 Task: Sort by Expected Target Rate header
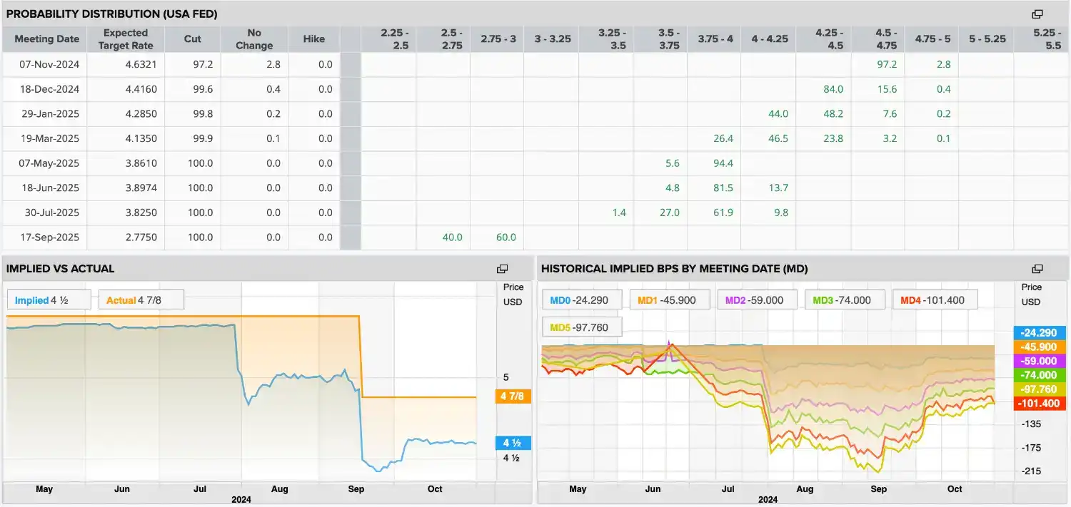(x=126, y=39)
